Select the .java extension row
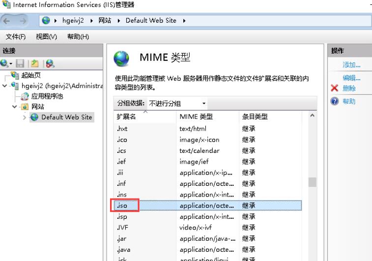The image size is (372, 261). (x=207, y=249)
